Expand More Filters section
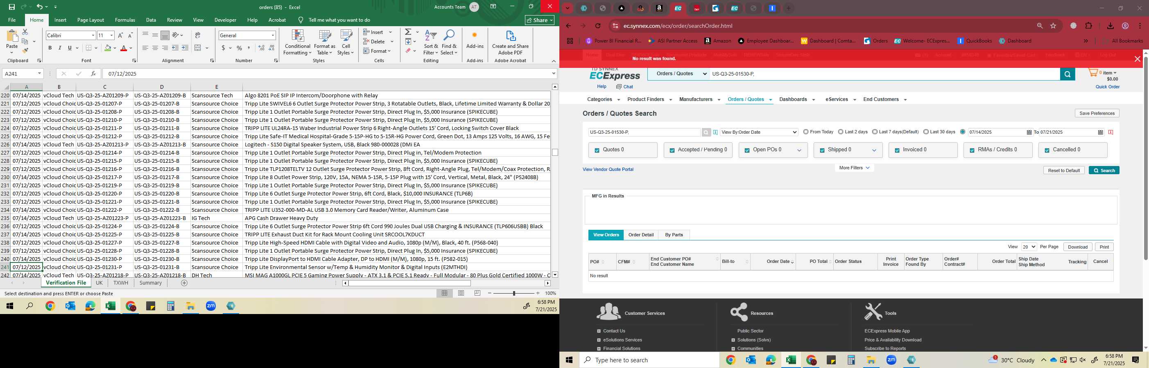 coord(854,168)
